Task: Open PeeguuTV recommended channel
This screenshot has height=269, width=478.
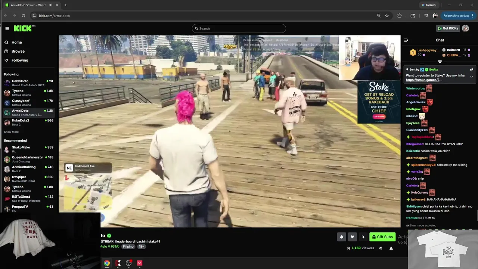Action: [x=29, y=208]
